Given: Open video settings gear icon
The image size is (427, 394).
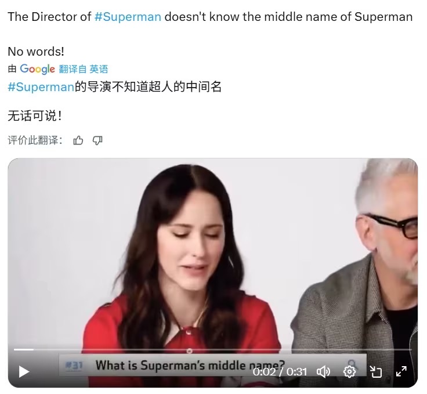Looking at the screenshot, I should tap(349, 372).
